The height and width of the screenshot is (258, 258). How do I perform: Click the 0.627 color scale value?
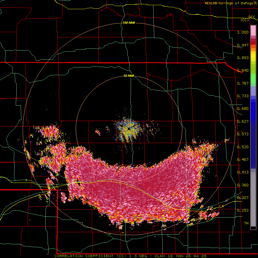(x=243, y=122)
